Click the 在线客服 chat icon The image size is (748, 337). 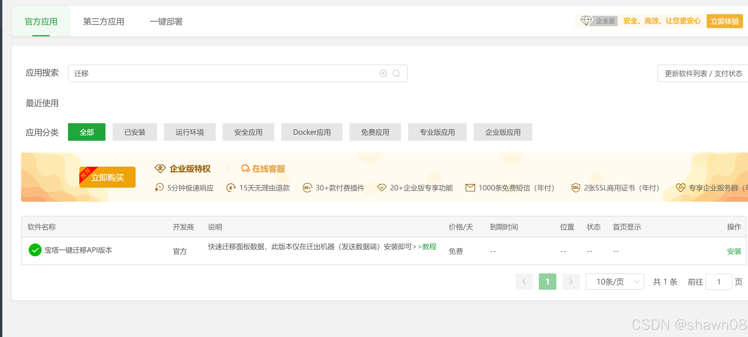[x=245, y=169]
